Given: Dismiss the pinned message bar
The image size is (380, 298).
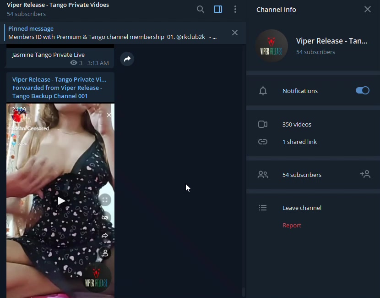Looking at the screenshot, I should 235,33.
